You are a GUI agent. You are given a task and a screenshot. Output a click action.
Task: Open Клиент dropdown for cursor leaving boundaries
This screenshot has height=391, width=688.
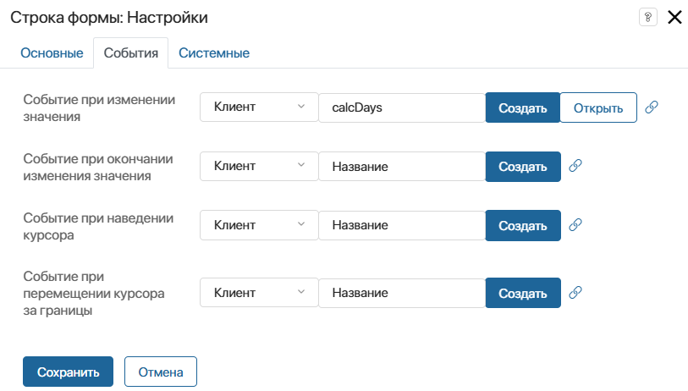point(258,293)
